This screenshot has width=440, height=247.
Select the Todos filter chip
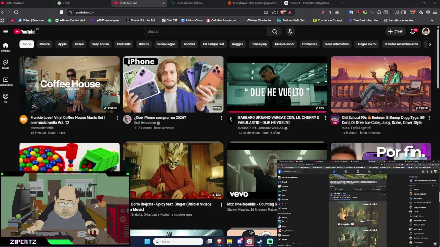pos(27,44)
